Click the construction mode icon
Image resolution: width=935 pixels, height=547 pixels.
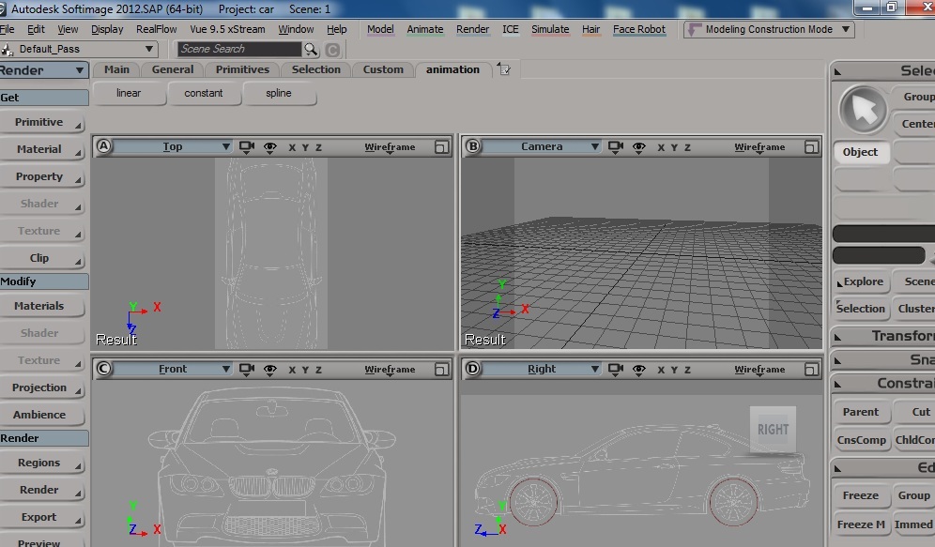pos(693,29)
